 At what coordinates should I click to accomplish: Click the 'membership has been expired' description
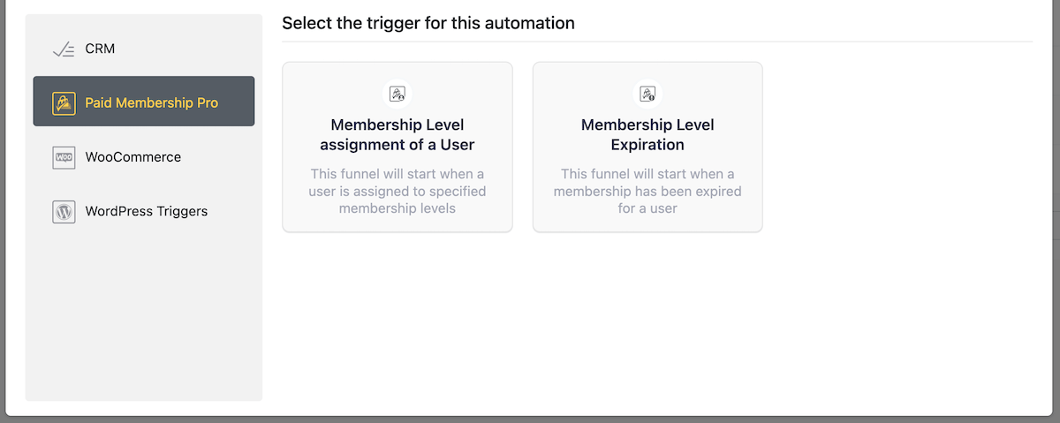tap(647, 191)
